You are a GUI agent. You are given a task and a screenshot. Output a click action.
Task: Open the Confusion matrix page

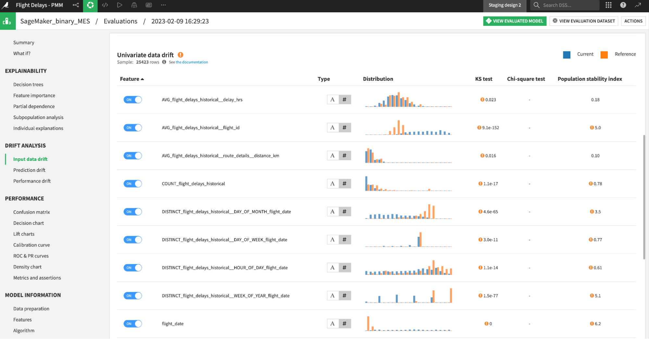31,212
